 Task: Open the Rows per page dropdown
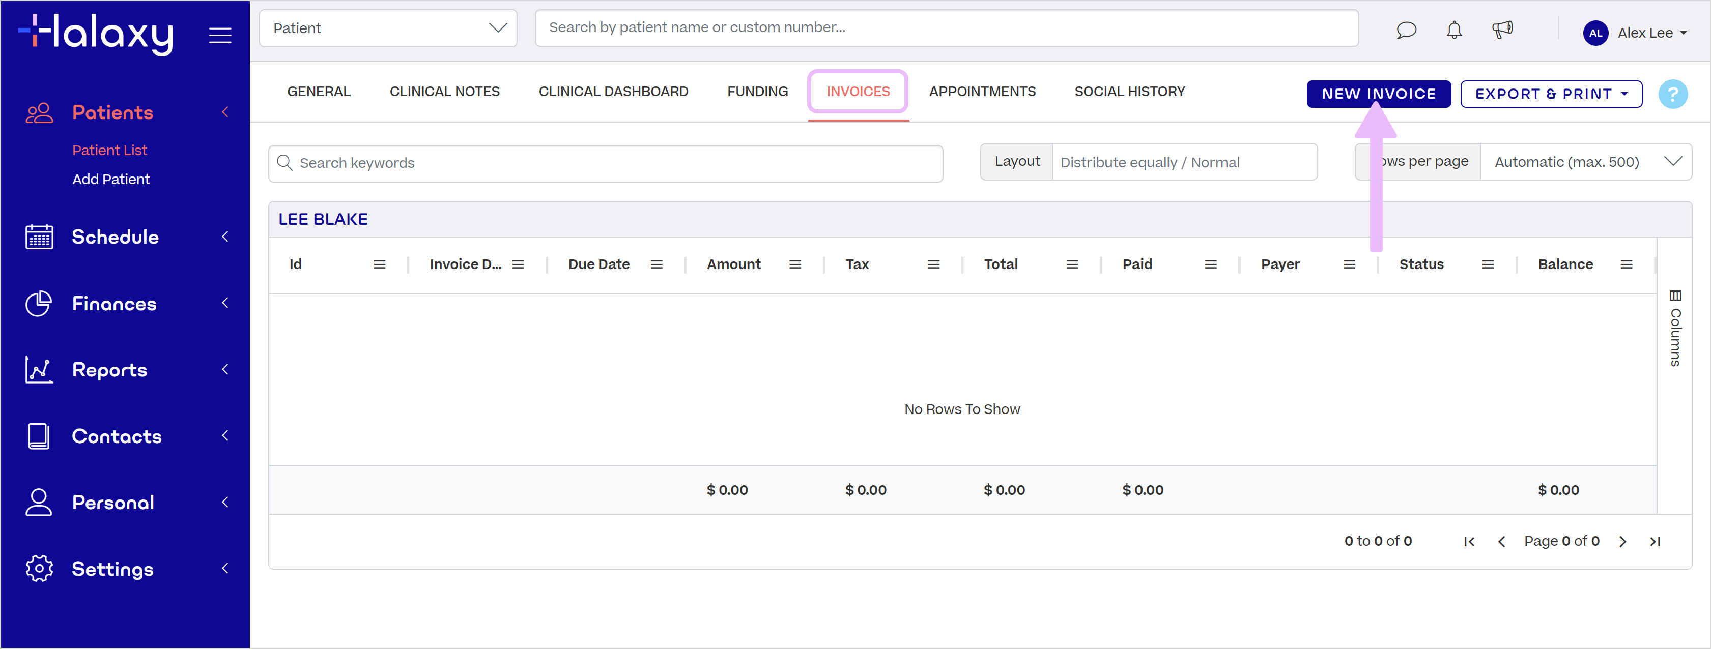point(1585,162)
